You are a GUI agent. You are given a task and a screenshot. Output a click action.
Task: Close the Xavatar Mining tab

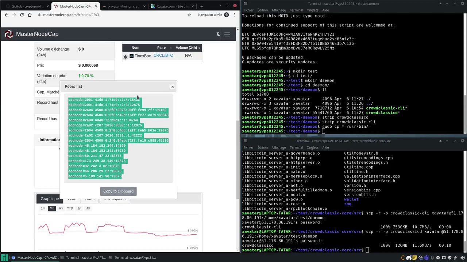pos(144,6)
